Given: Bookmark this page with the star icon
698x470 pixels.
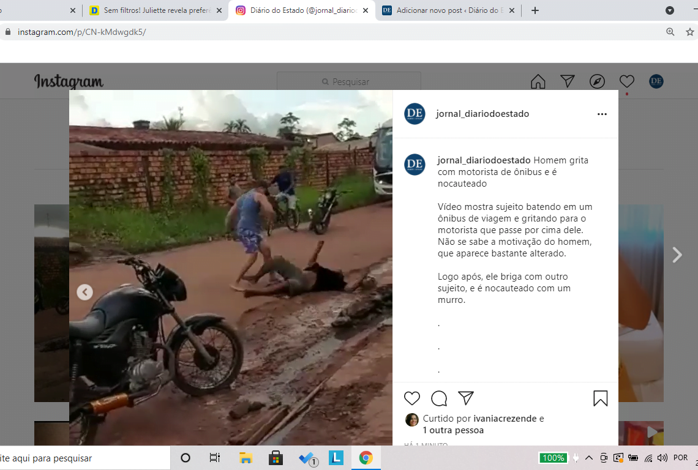Looking at the screenshot, I should coord(689,32).
